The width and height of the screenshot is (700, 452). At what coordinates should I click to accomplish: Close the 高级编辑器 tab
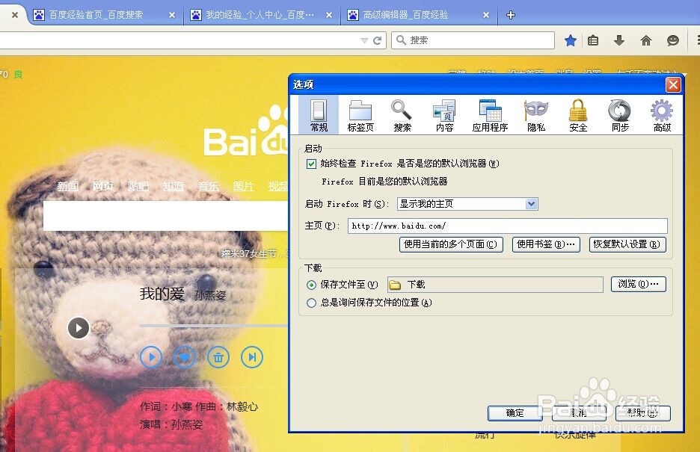[486, 15]
